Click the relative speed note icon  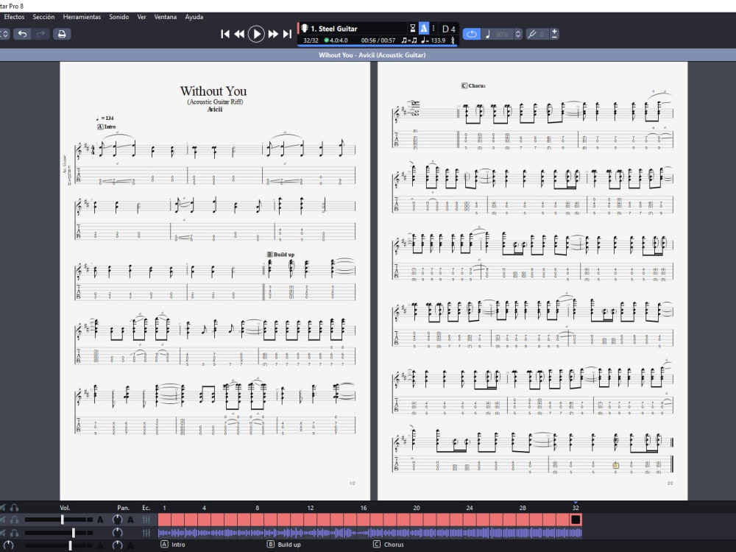[488, 34]
